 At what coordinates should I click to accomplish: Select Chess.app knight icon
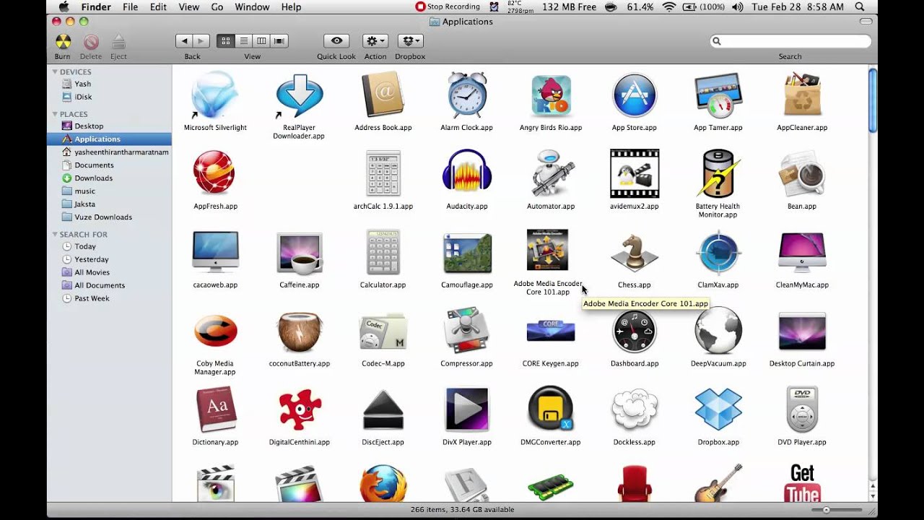[x=635, y=253]
